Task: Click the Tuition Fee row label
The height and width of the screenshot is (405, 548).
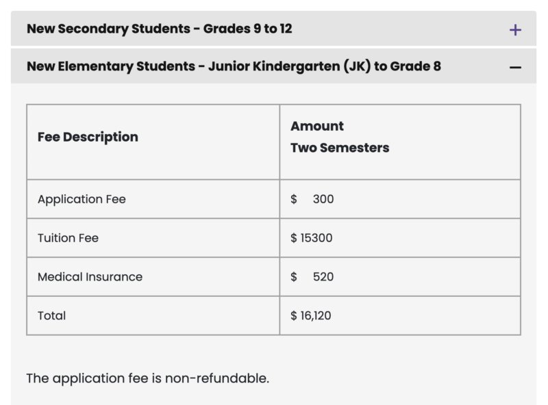Action: coord(68,238)
